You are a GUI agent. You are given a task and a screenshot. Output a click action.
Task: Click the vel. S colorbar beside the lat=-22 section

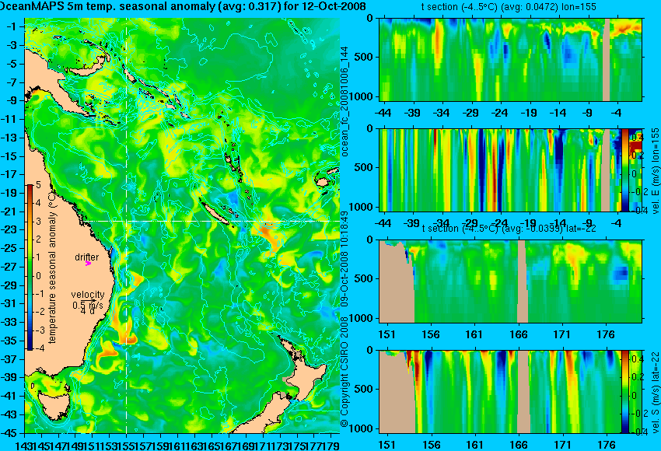[625, 392]
